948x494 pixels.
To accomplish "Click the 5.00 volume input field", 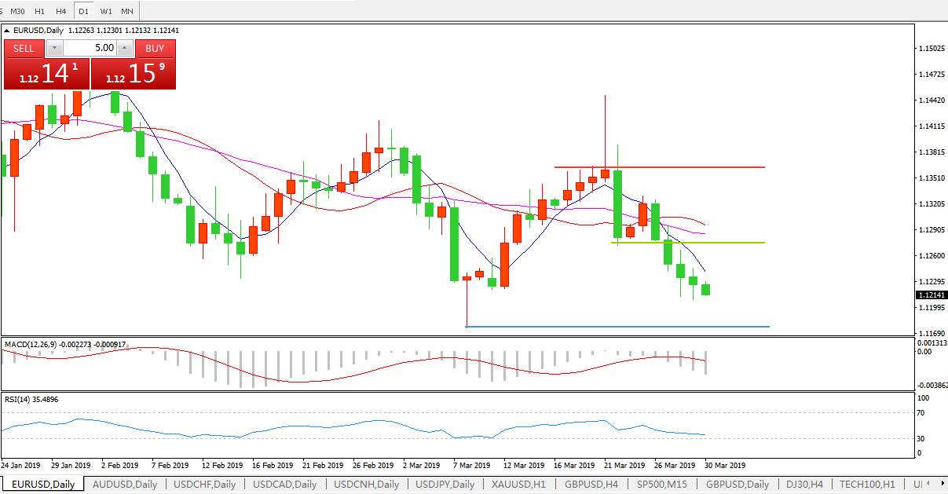I will [90, 48].
